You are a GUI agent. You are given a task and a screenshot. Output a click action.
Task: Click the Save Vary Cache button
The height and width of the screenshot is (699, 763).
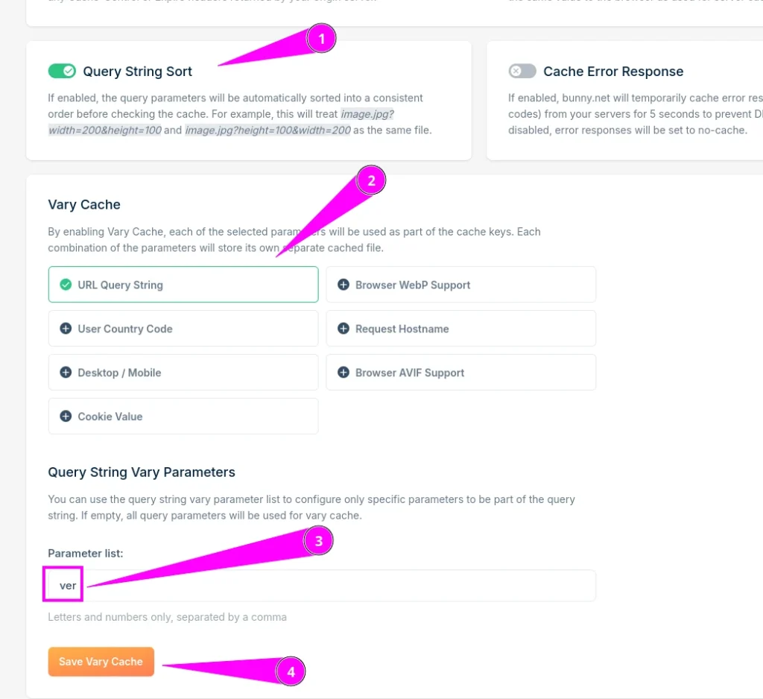pyautogui.click(x=101, y=661)
